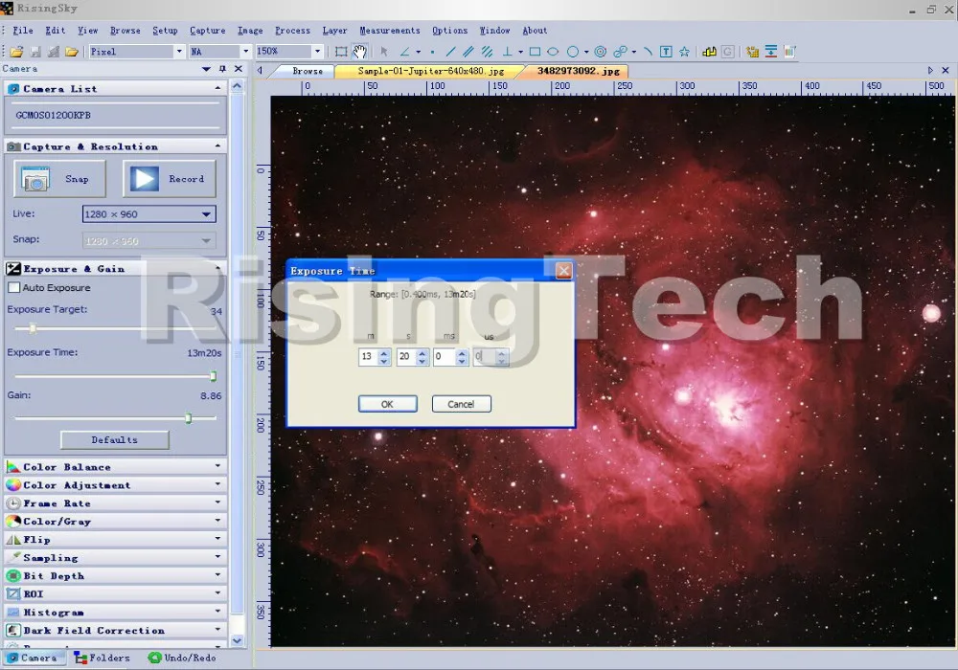Select the text annotation tool
The height and width of the screenshot is (670, 958).
click(x=667, y=52)
